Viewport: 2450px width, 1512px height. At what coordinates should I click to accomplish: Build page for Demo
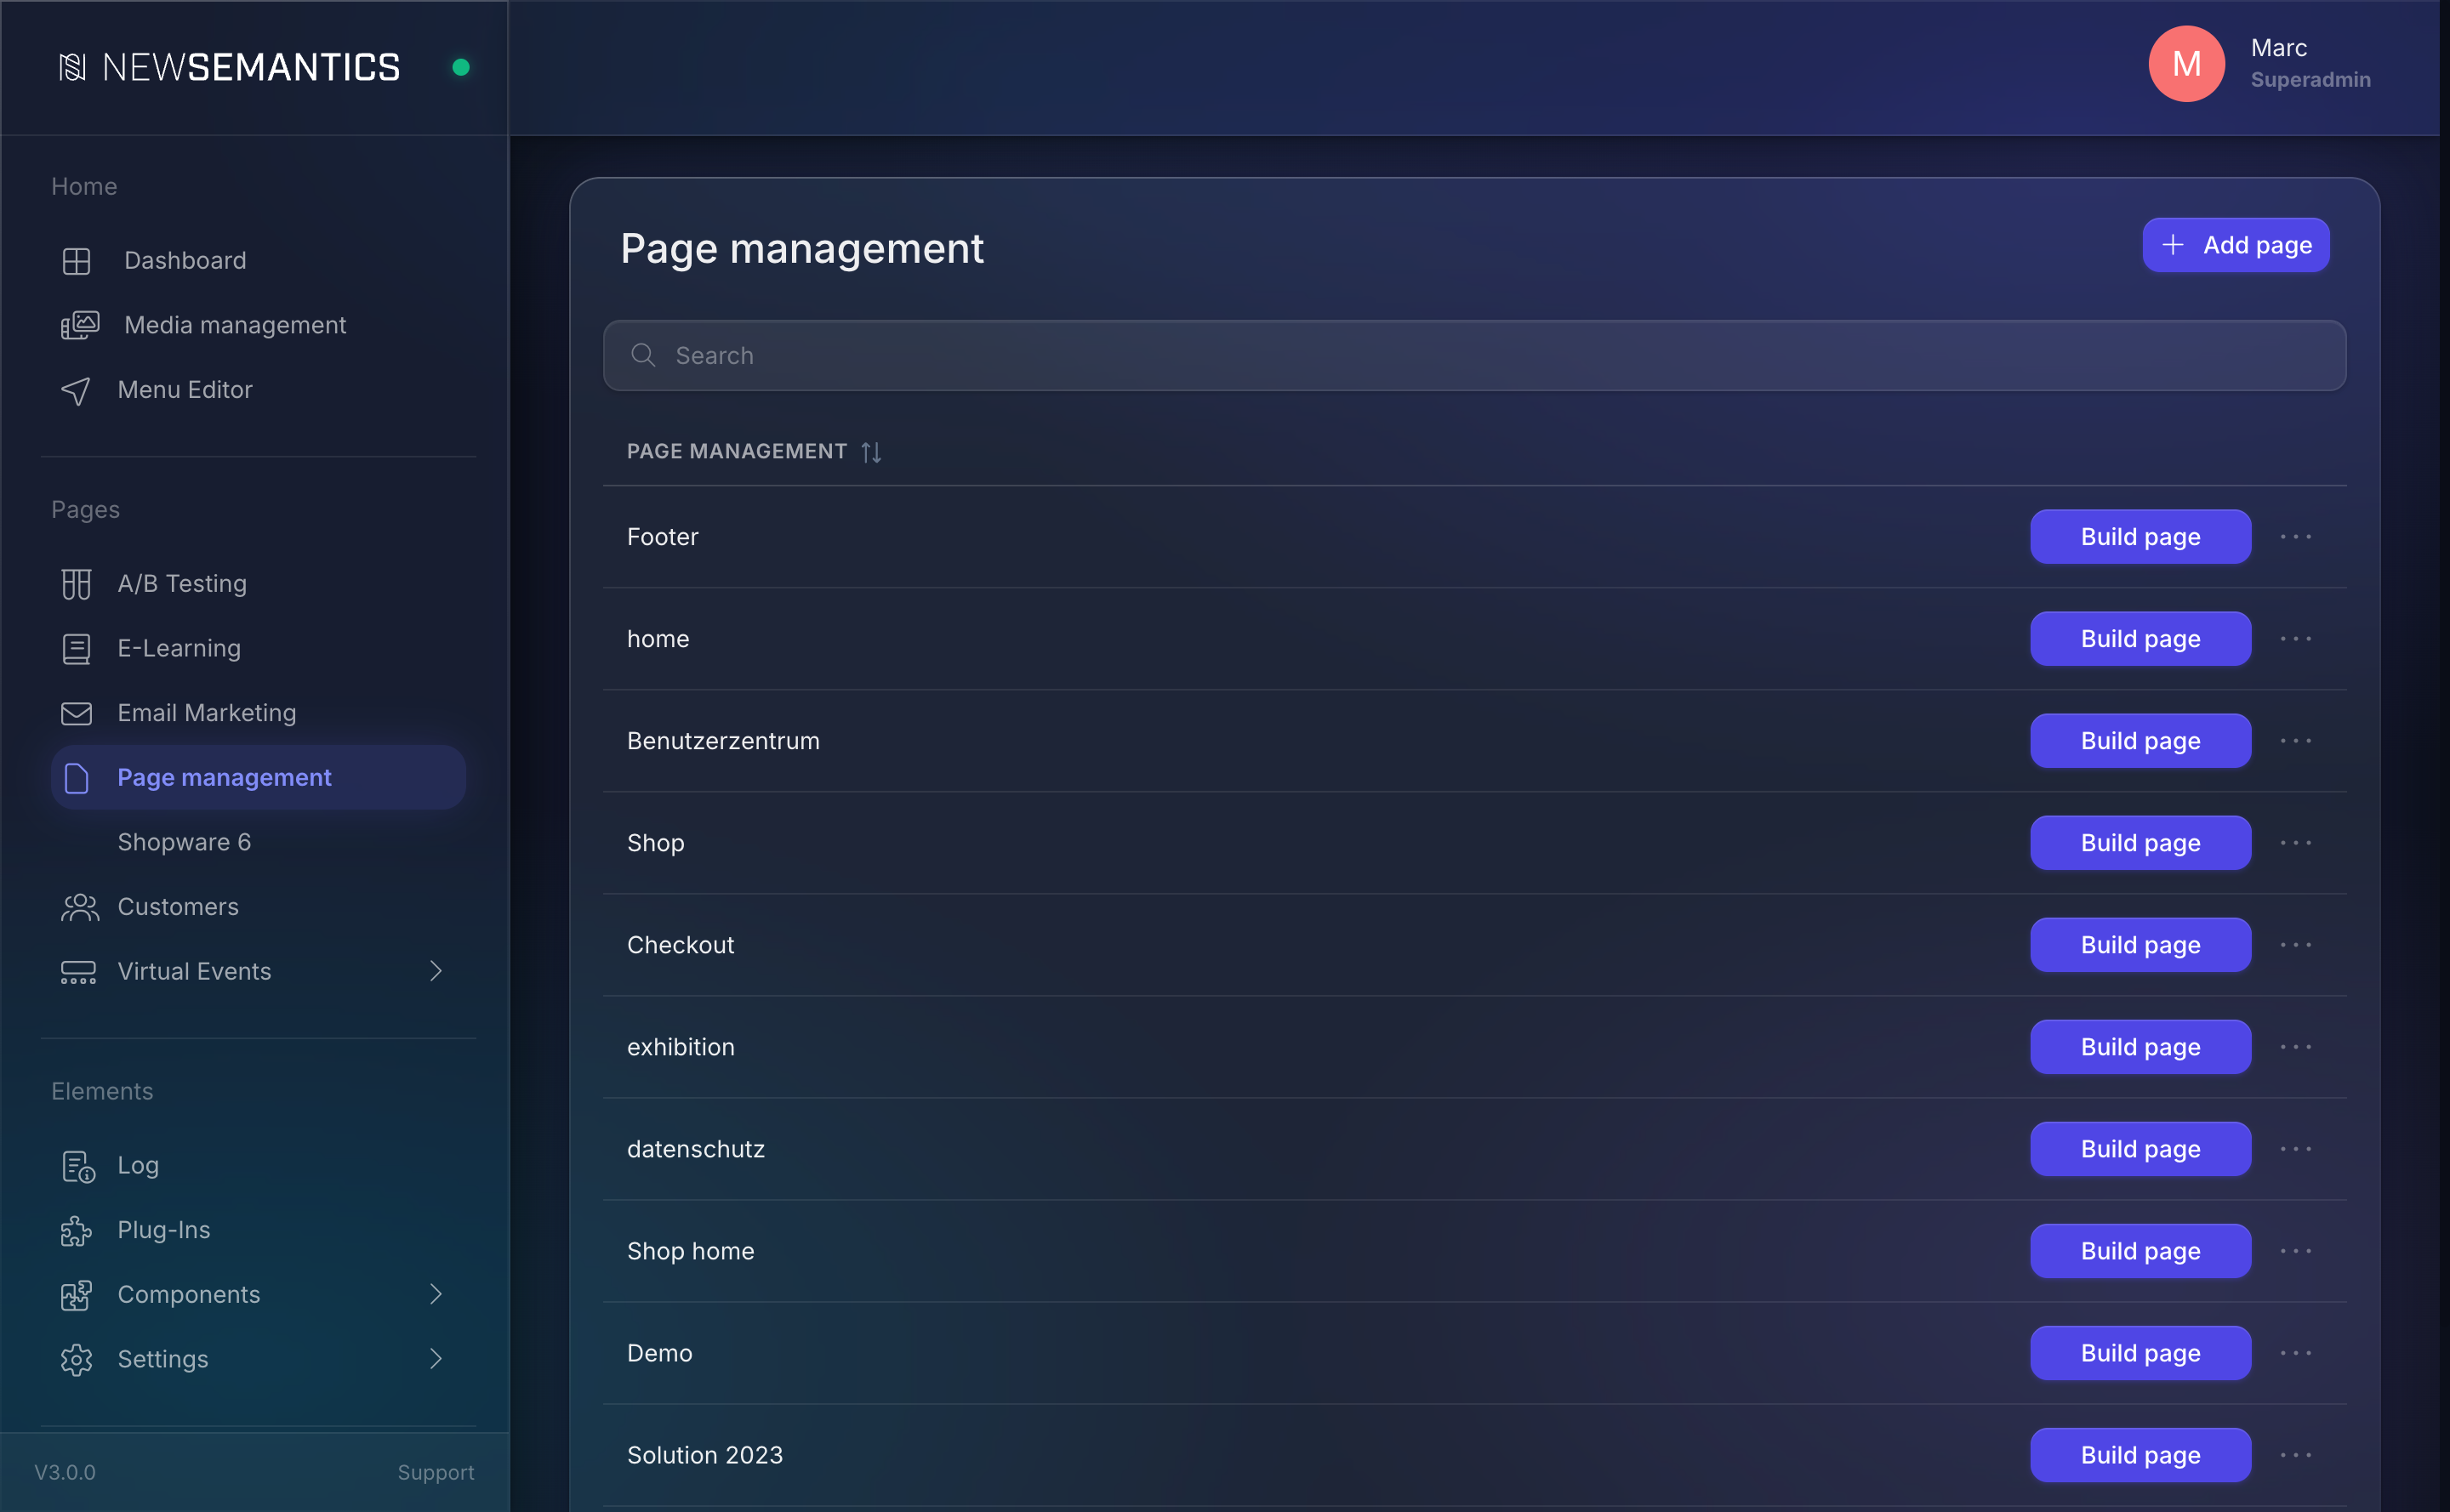coord(2141,1353)
